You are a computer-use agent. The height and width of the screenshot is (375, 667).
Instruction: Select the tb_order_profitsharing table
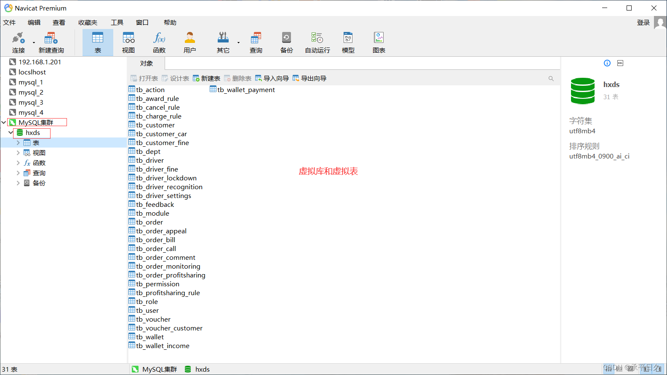[167, 275]
